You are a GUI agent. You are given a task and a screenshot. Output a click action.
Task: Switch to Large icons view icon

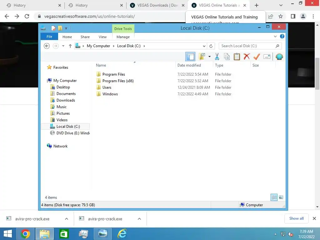pos(281,197)
